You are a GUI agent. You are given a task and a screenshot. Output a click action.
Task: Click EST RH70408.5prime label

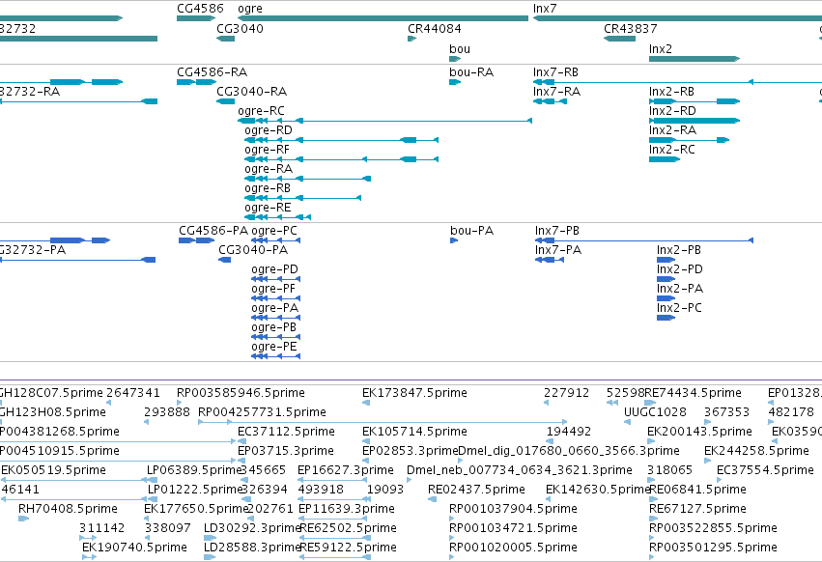click(69, 509)
